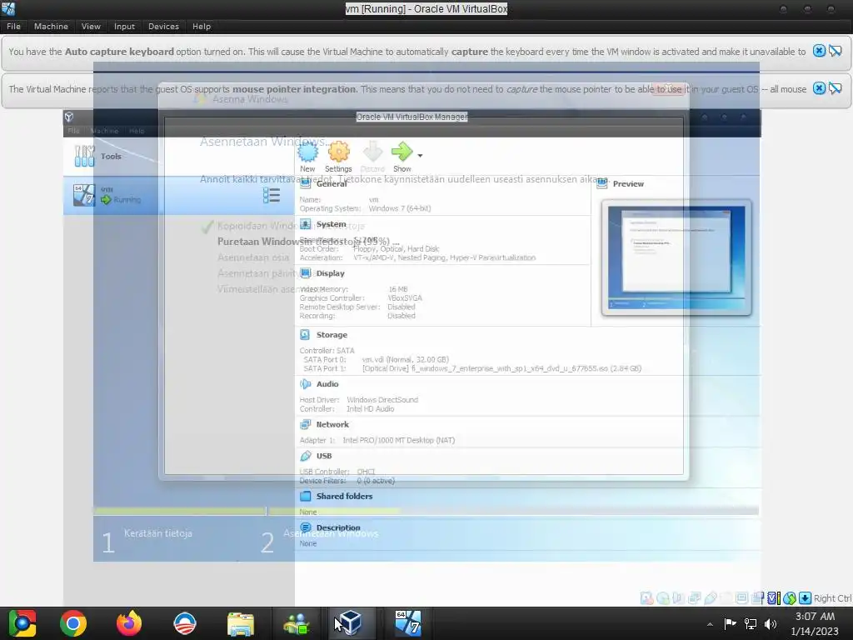Click the keyboard capture arrow status icon
This screenshot has height=640, width=853.
pos(806,598)
